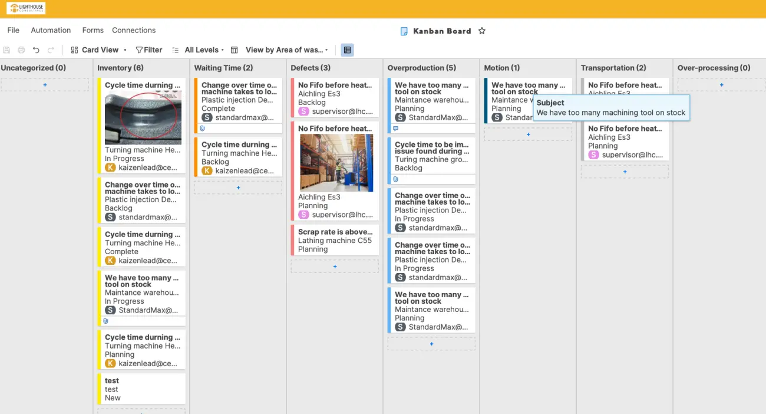The height and width of the screenshot is (414, 766).
Task: Click the Undo arrow icon
Action: pyautogui.click(x=36, y=50)
